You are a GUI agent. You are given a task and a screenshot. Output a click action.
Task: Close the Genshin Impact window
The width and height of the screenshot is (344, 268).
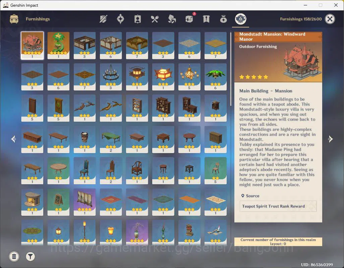pyautogui.click(x=336, y=5)
